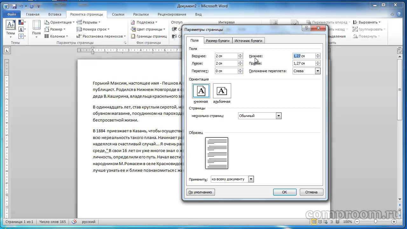Image resolution: width=407 pixels, height=229 pixels.
Task: Click the dialog help question mark
Action: [306, 28]
